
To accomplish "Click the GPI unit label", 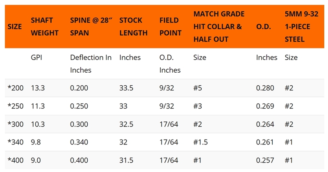I will click(x=36, y=57).
